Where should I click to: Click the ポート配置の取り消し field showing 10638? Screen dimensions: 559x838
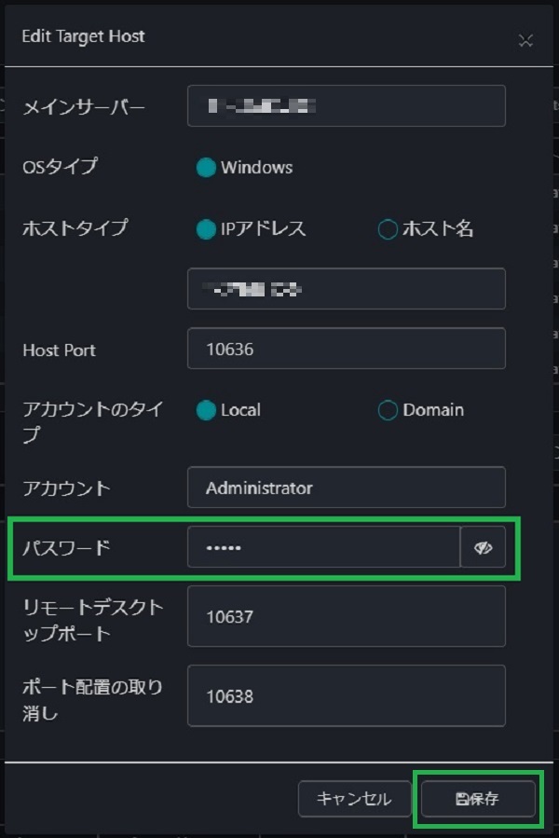tap(346, 695)
